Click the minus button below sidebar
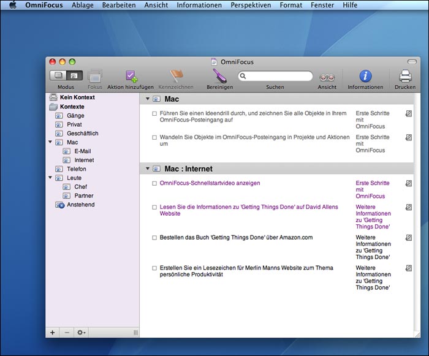The width and height of the screenshot is (429, 356). [x=67, y=332]
